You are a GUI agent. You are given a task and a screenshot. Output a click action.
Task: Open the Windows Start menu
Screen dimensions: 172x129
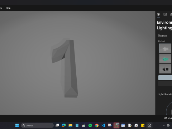[17, 125]
